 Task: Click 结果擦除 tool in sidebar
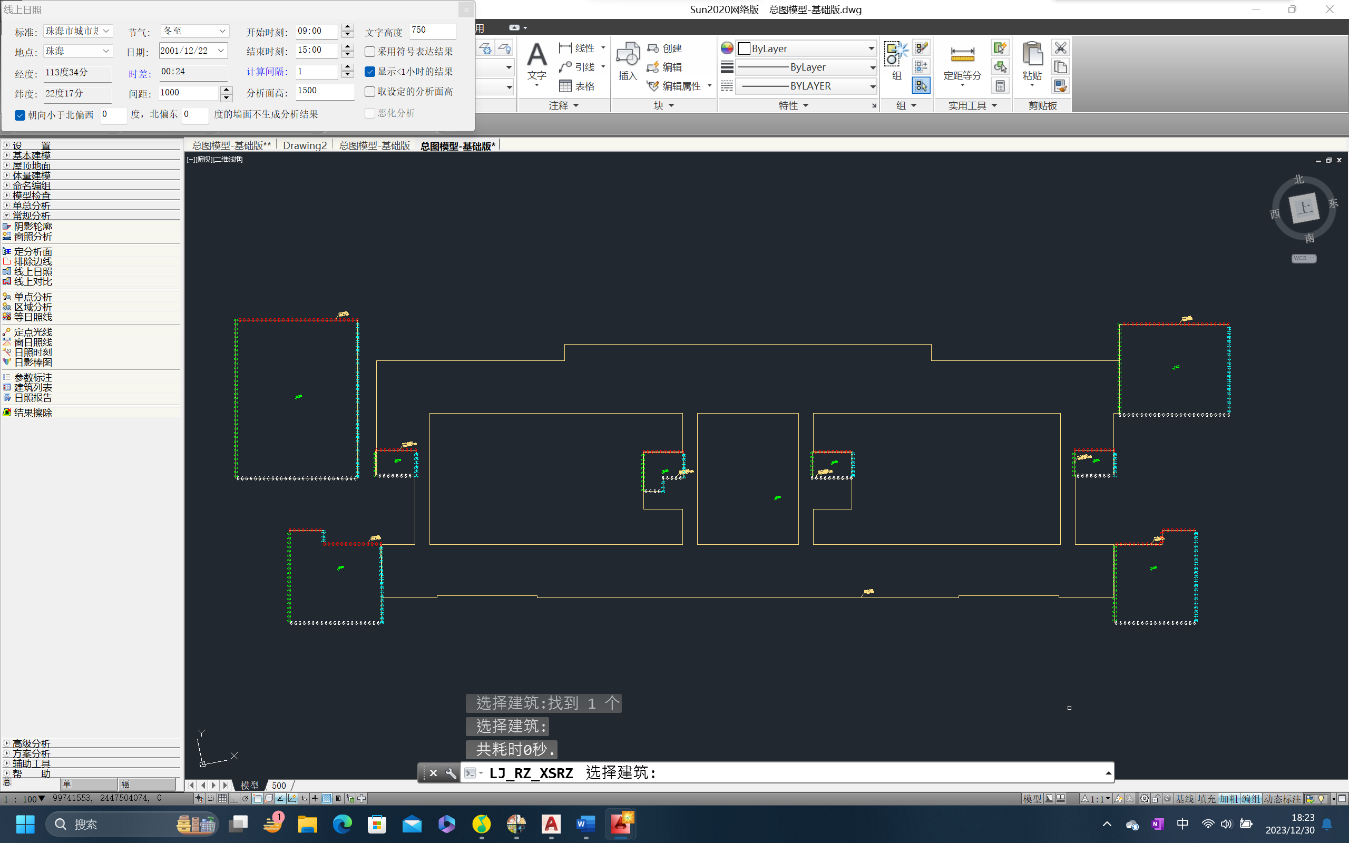click(x=33, y=413)
